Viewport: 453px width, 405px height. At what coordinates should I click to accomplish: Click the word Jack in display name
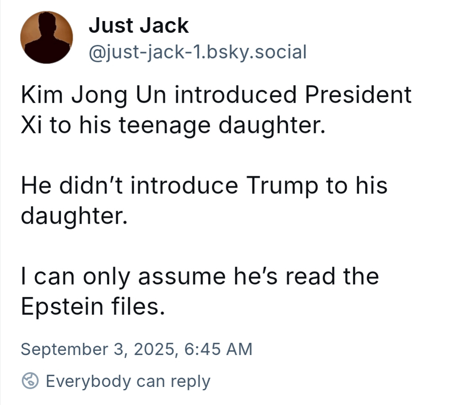(164, 26)
